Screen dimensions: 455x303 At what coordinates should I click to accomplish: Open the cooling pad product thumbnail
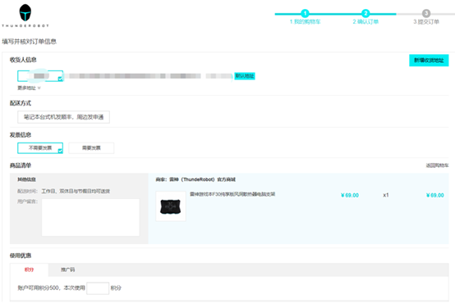click(x=171, y=206)
